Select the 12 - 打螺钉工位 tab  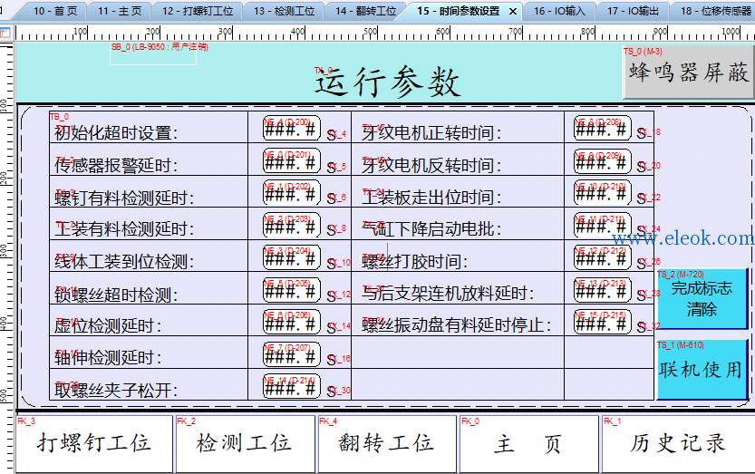(197, 11)
